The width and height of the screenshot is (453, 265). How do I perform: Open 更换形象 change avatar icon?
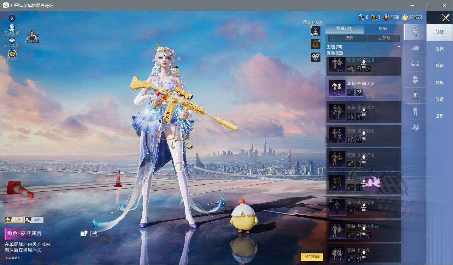pyautogui.click(x=12, y=29)
